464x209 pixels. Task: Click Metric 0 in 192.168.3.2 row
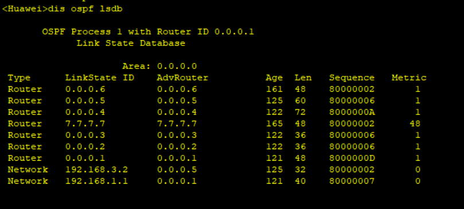(418, 170)
